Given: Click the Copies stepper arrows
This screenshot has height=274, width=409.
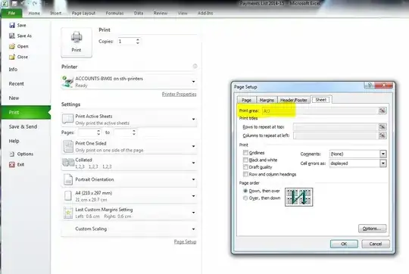Looking at the screenshot, I should click(137, 41).
